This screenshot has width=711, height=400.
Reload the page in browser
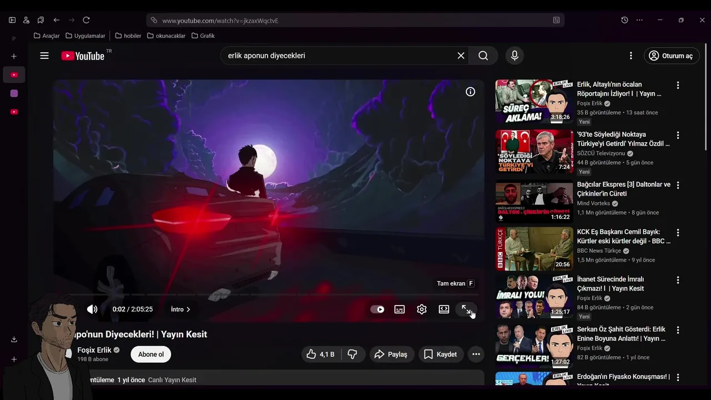[86, 20]
